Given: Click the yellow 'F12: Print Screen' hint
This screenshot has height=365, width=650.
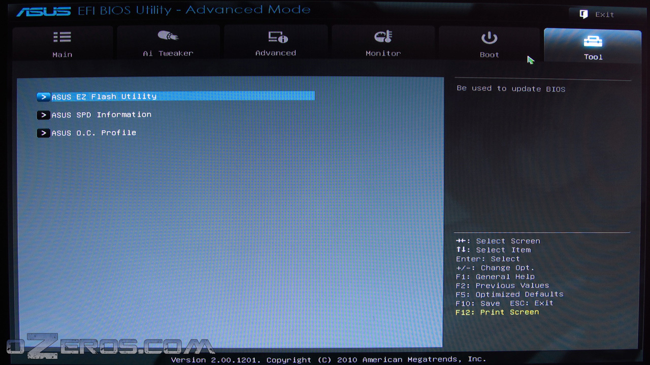Looking at the screenshot, I should (497, 312).
